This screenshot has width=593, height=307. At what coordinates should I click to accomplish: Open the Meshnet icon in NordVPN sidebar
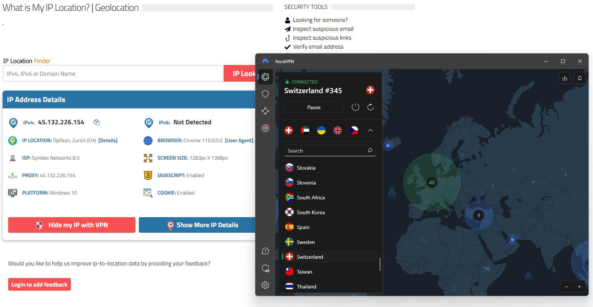tap(265, 111)
